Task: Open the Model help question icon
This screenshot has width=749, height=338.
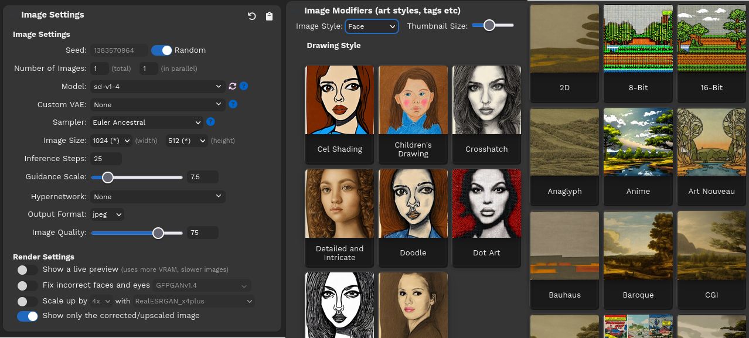Action: pyautogui.click(x=244, y=86)
